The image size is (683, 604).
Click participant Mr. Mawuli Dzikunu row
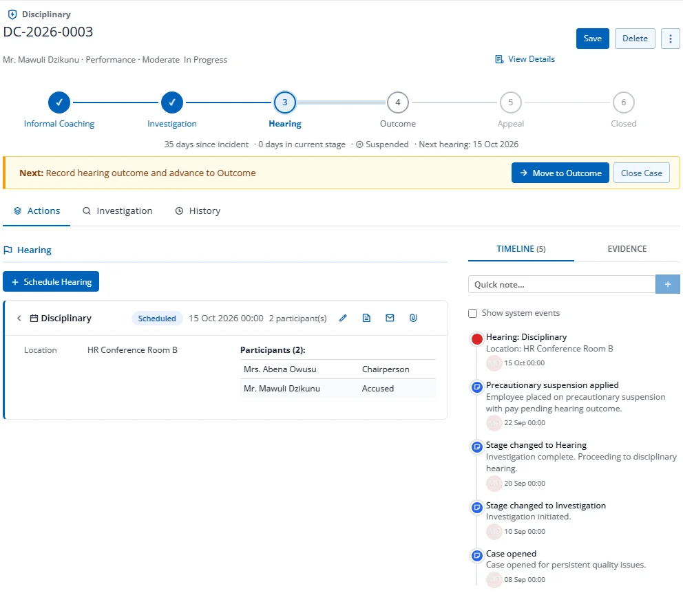[338, 388]
